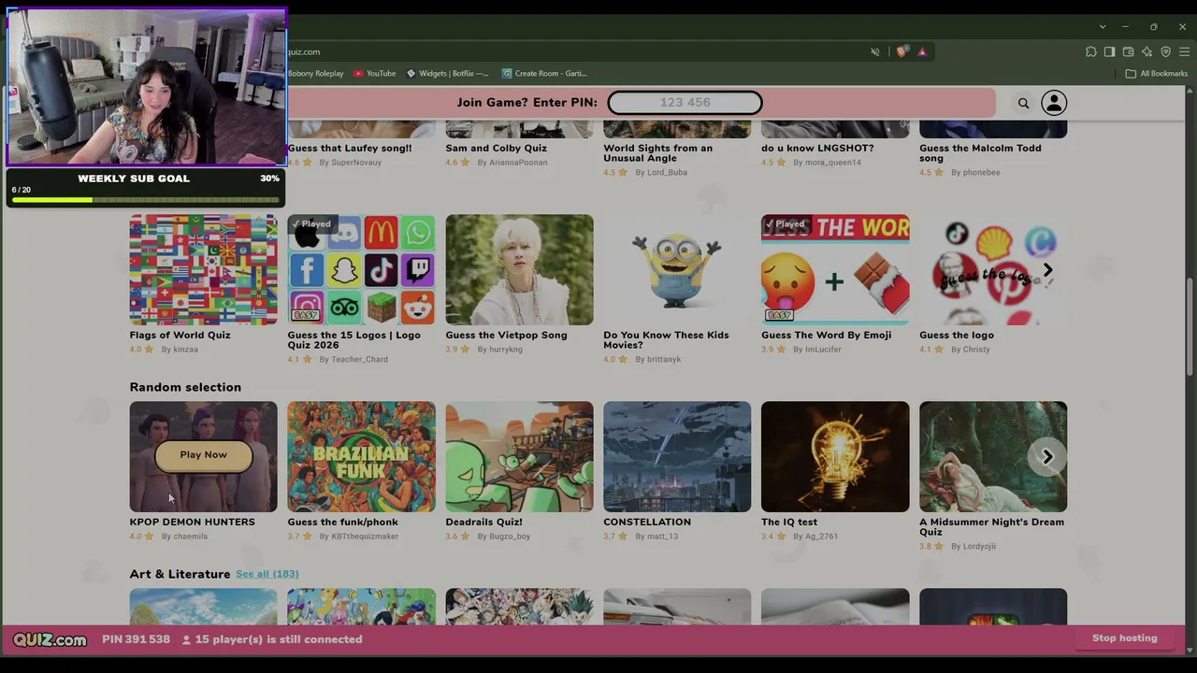The height and width of the screenshot is (673, 1197).
Task: Click author name Lord_Buba
Action: pos(667,173)
